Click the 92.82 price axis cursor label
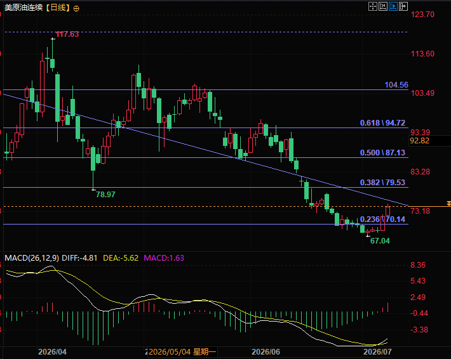This screenshot has width=451, height=359. coord(420,141)
